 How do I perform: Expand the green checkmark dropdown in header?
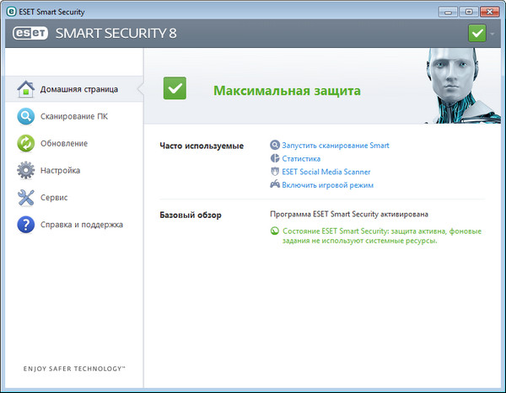click(479, 34)
